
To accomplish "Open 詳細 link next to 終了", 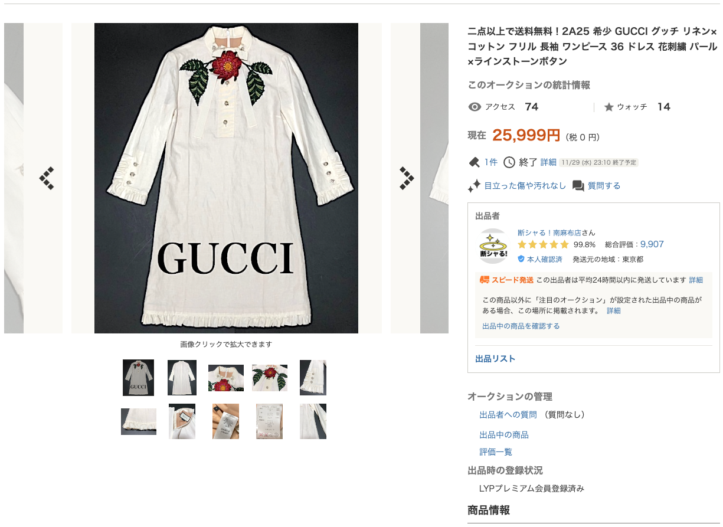I will (x=548, y=162).
